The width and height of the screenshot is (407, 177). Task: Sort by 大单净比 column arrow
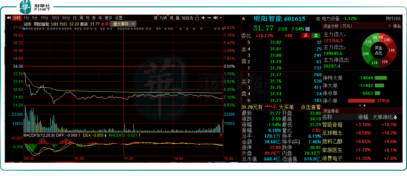click(x=395, y=117)
